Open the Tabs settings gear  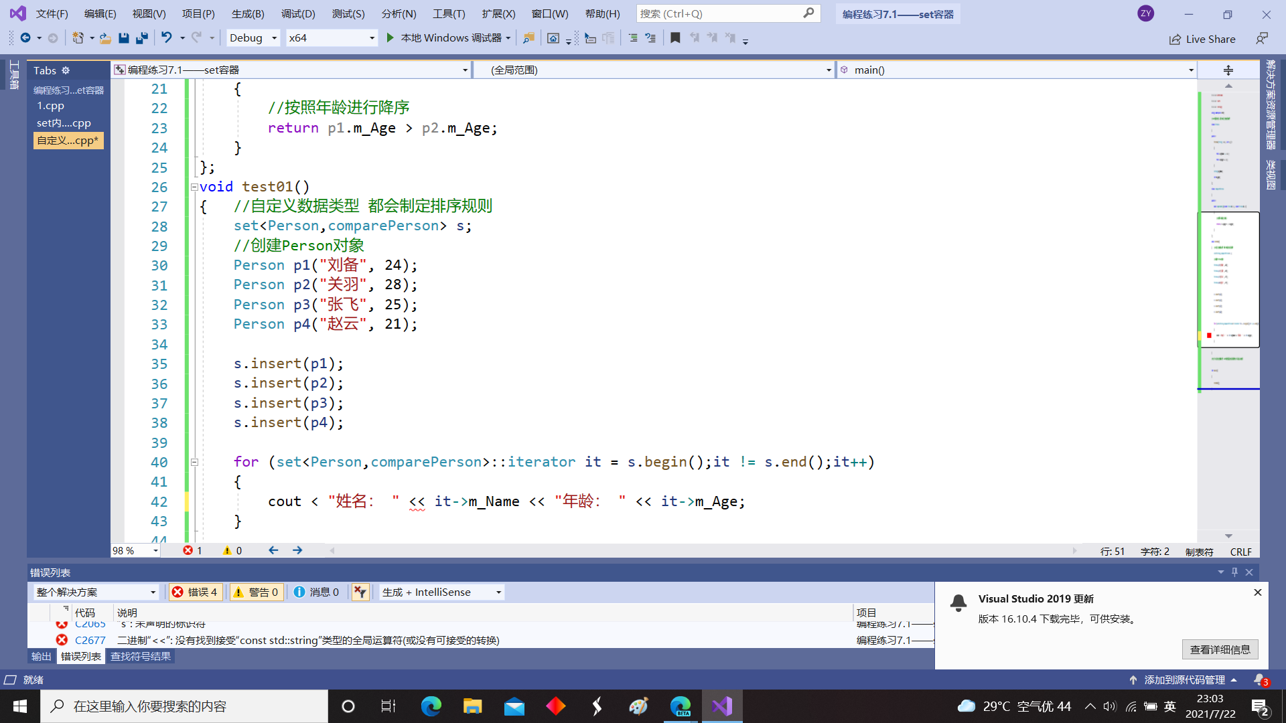coord(66,70)
